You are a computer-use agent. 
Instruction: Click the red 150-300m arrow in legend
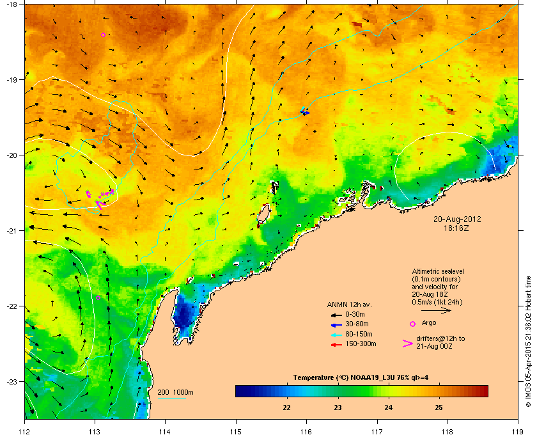[336, 345]
